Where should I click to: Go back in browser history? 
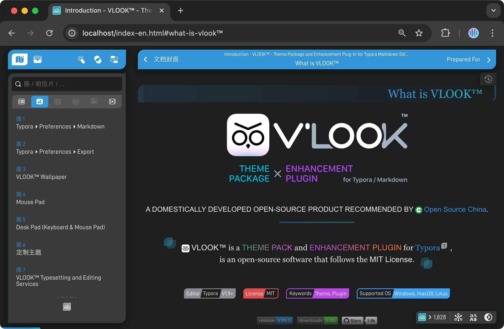click(12, 33)
